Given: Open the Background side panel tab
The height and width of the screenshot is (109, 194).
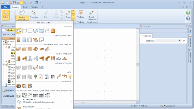Looking at the screenshot, I should click(x=190, y=41).
